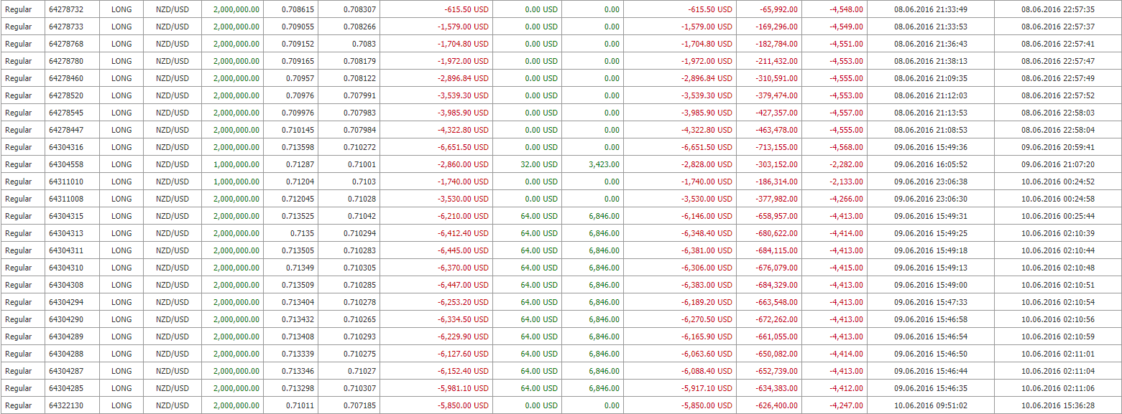Click the close price 0.708179
This screenshot has width=1122, height=414.
(x=359, y=61)
